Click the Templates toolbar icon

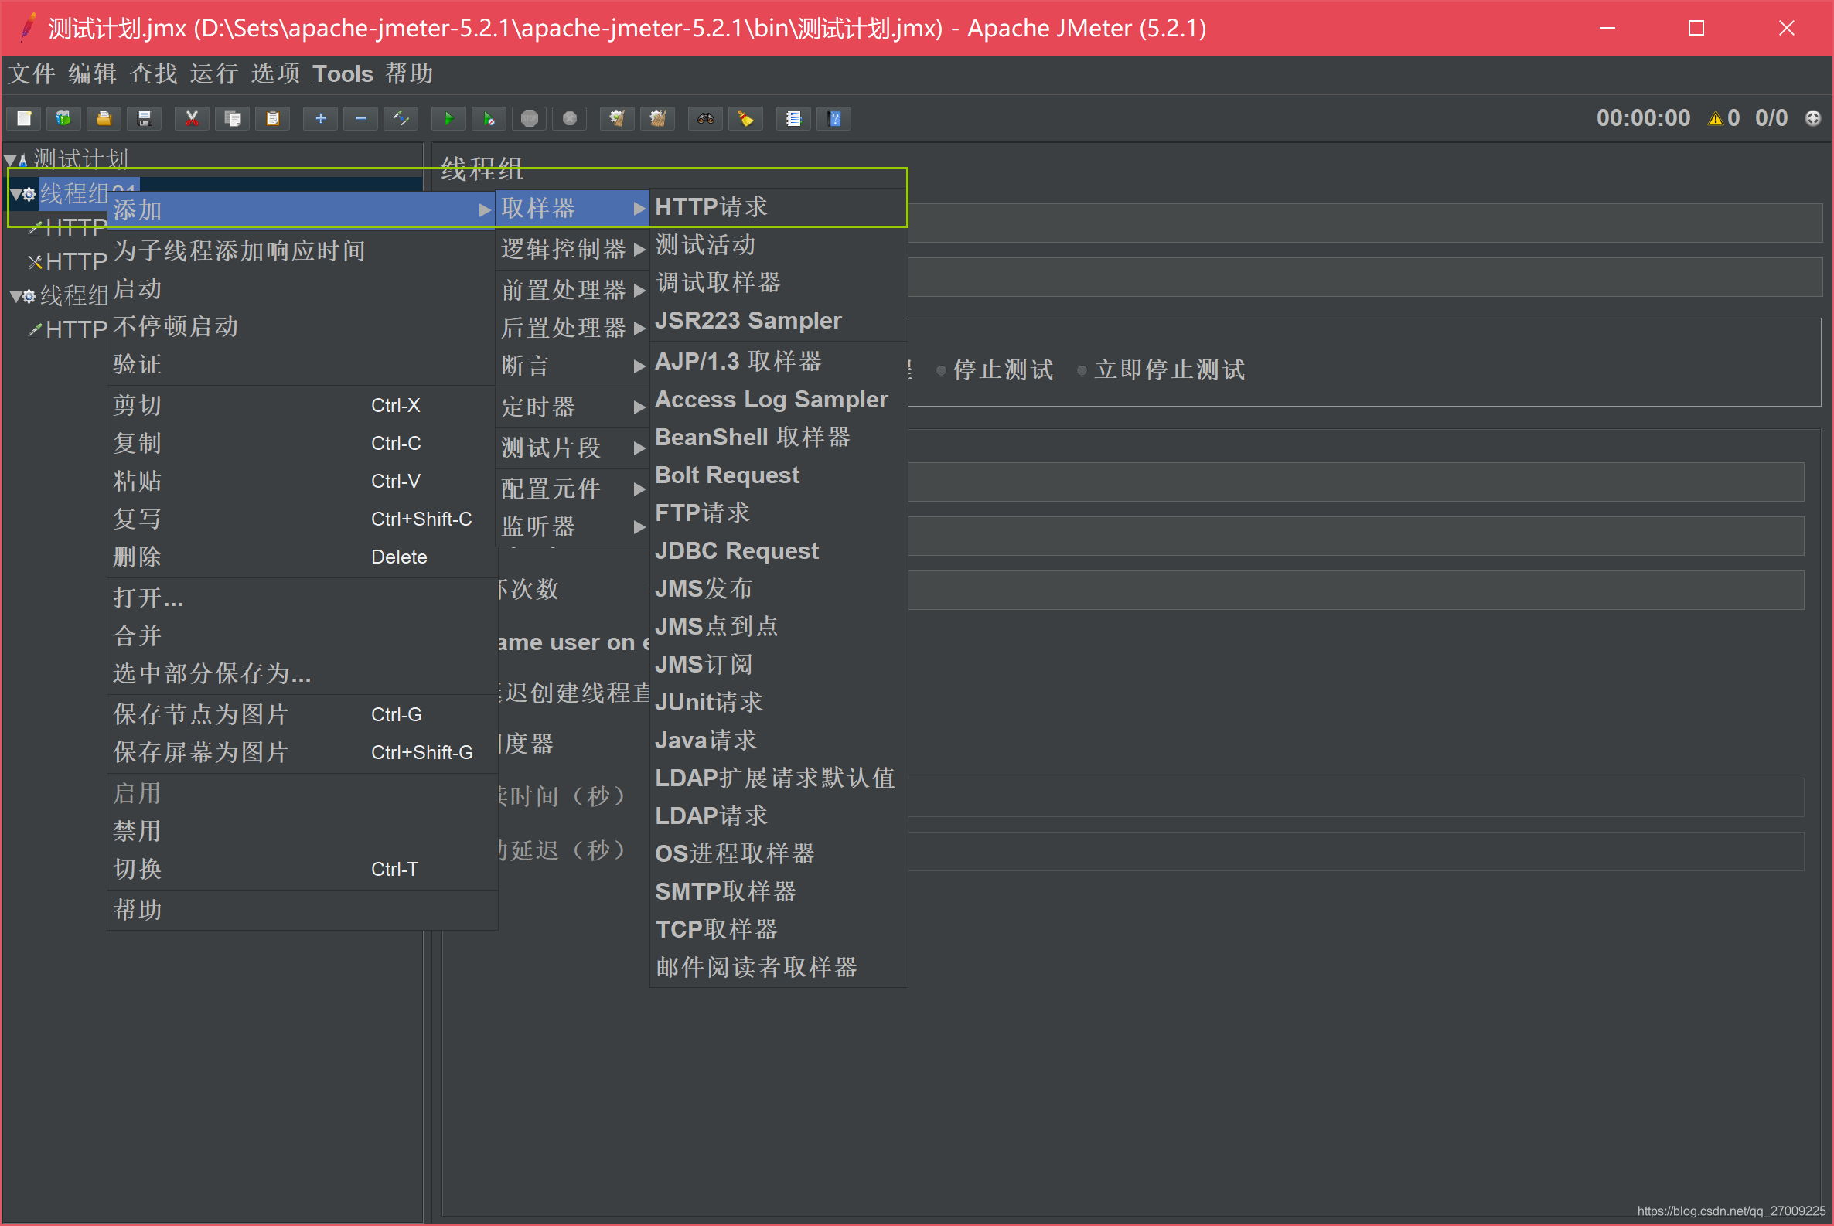tap(63, 119)
